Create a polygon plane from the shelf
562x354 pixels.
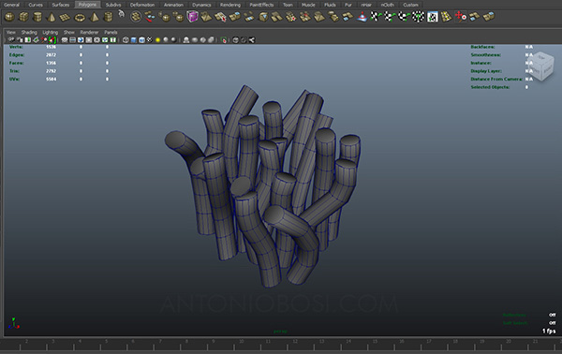[65, 17]
